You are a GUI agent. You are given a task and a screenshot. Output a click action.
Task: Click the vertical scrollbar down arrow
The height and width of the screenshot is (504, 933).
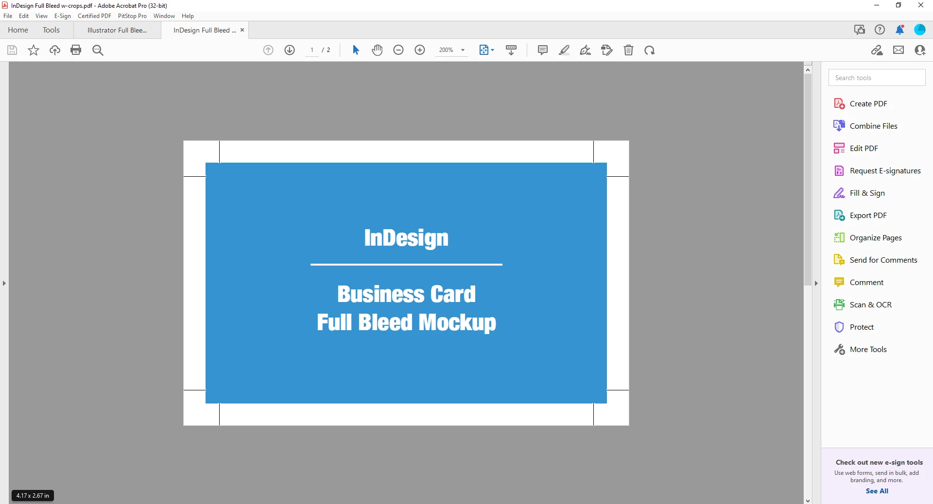pyautogui.click(x=808, y=501)
